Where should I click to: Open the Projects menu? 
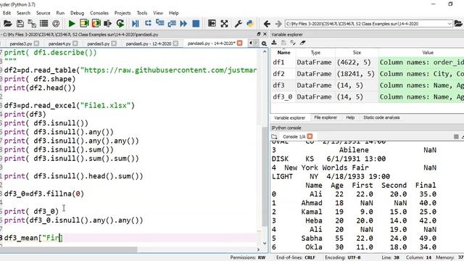pos(123,13)
